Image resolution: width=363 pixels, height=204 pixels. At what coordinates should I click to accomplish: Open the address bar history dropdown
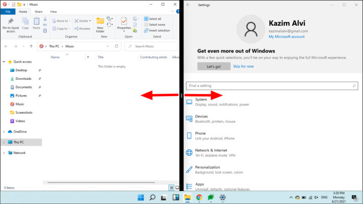[108, 46]
